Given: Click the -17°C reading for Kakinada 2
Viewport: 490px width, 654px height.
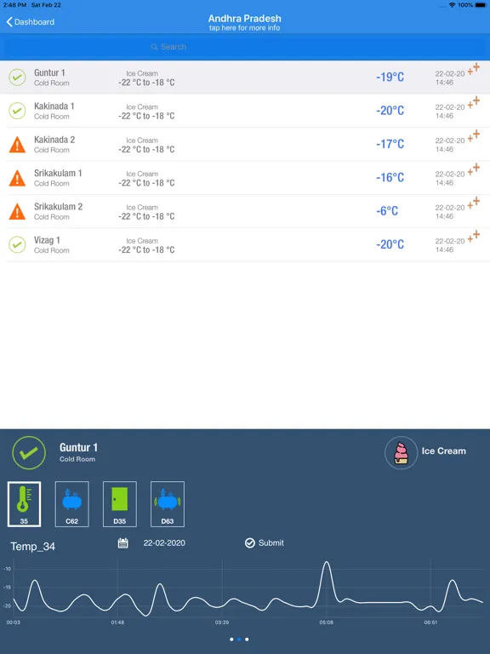Looking at the screenshot, I should [x=390, y=144].
